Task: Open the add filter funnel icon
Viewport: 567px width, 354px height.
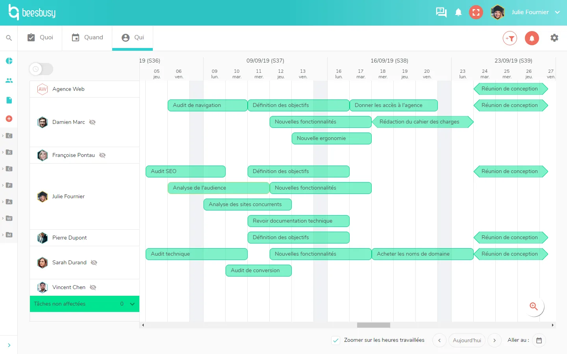Action: coord(510,38)
